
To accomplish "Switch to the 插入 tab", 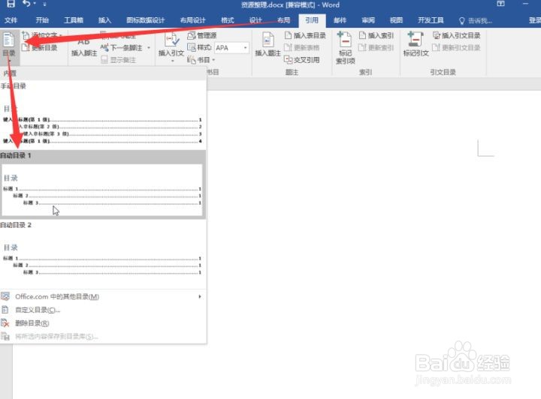I will coord(104,20).
